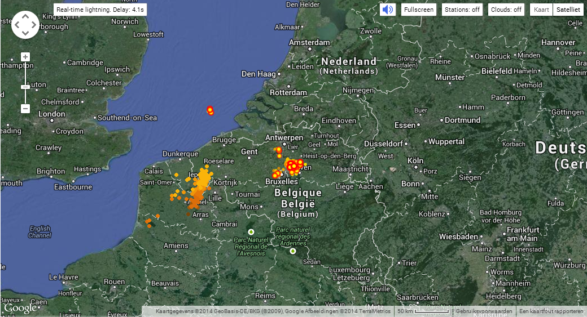The image size is (587, 317).
Task: Click the Rouen city label
Action: coord(114,282)
